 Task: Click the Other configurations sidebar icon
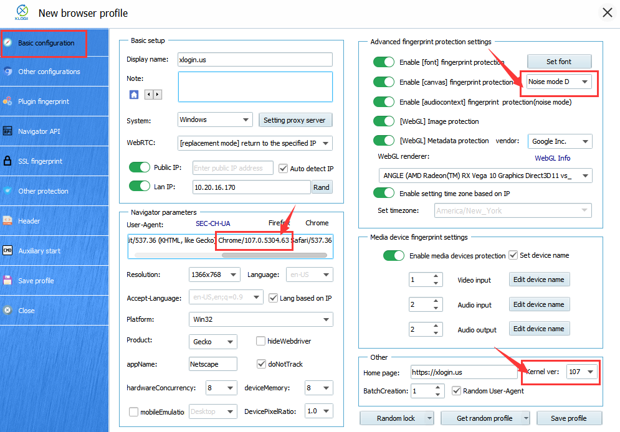pos(7,72)
